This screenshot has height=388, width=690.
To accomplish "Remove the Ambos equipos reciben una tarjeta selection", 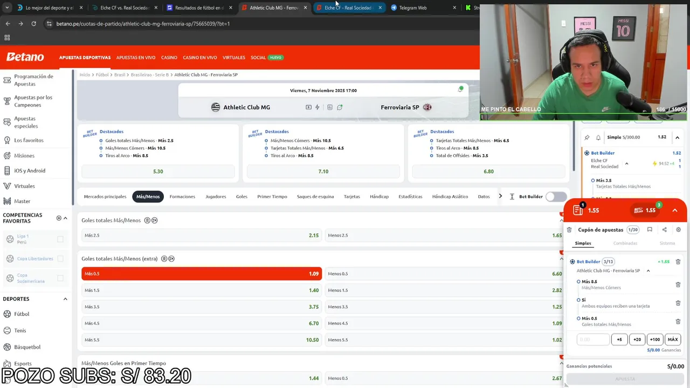I will (x=678, y=303).
